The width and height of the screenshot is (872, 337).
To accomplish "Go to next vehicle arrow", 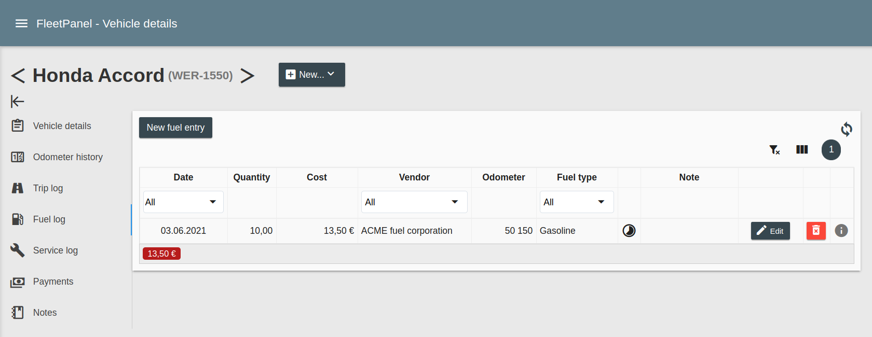I will coord(248,76).
